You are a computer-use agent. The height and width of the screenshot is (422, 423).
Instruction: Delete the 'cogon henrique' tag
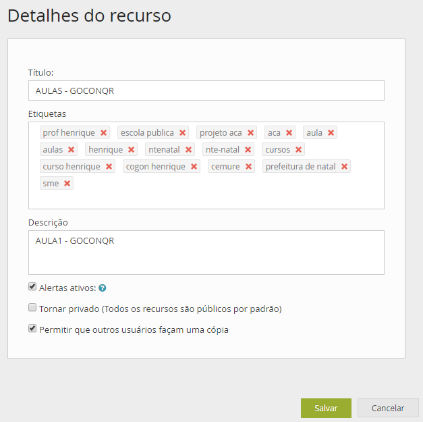pyautogui.click(x=194, y=167)
